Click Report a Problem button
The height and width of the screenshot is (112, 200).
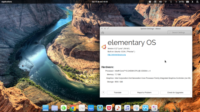click(x=144, y=93)
